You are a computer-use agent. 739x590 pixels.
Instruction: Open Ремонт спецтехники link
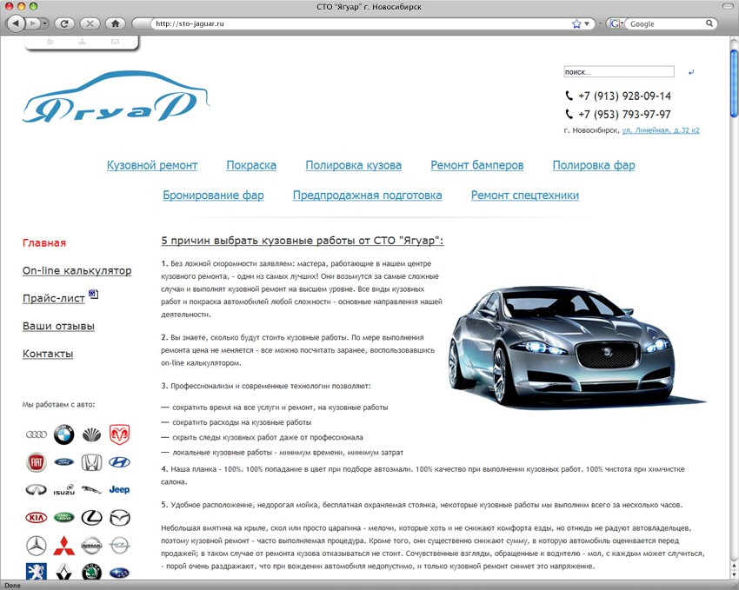[525, 196]
